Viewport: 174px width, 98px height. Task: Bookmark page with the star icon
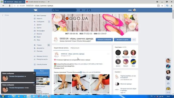162,6
